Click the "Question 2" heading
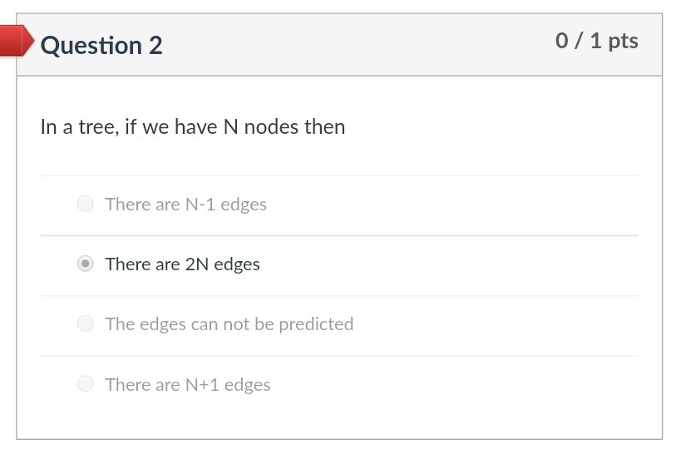Viewport: 686px width, 474px height. (x=101, y=45)
